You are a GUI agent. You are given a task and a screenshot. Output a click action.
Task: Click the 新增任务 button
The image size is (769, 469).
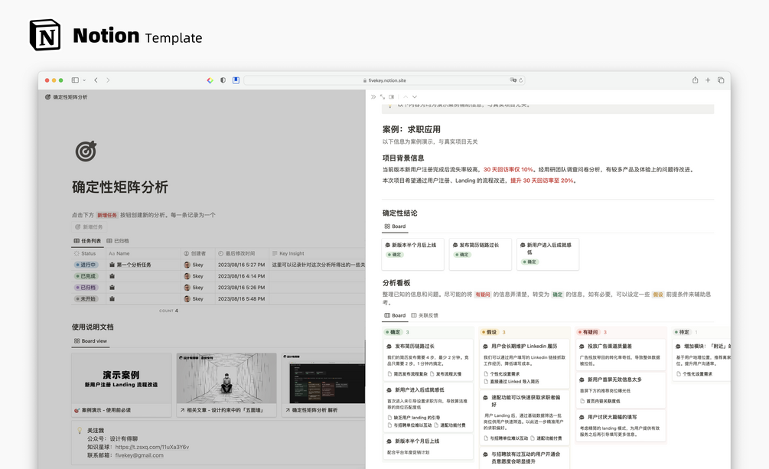pos(89,226)
